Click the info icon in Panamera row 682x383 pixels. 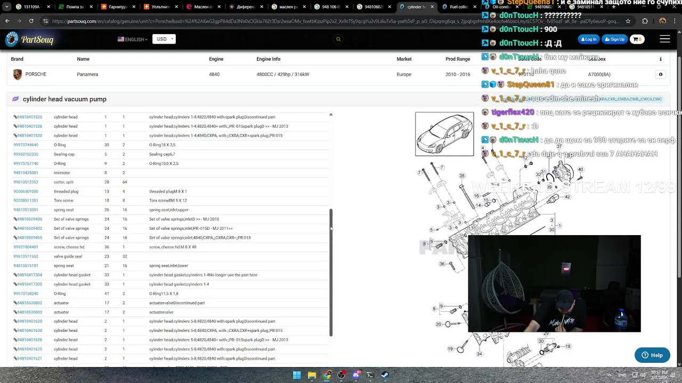[x=661, y=74]
